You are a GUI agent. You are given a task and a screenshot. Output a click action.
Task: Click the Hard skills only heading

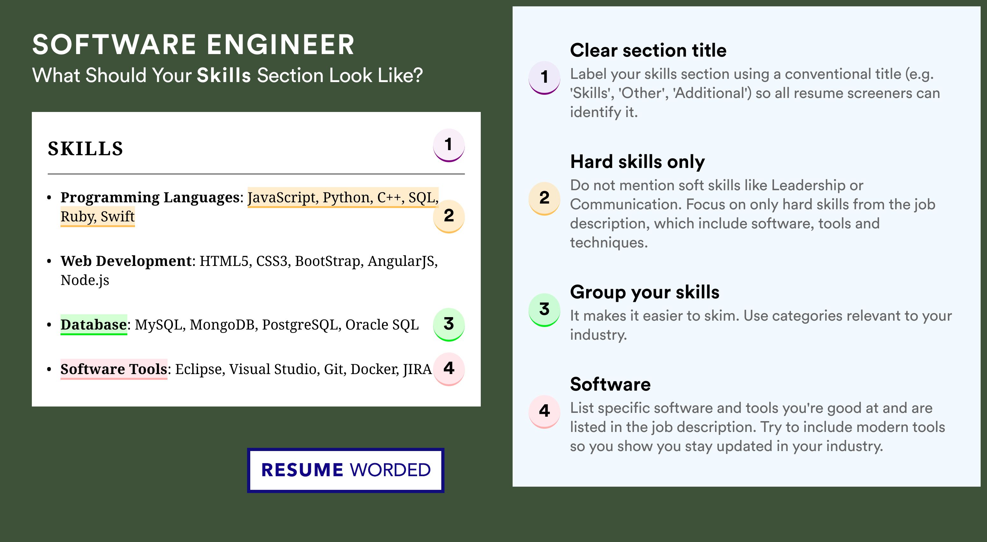[637, 162]
